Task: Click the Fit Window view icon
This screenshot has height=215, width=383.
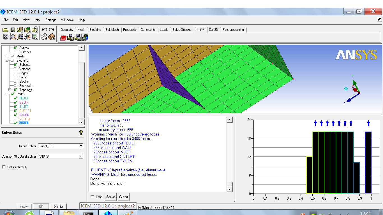Action: pyautogui.click(x=5, y=37)
